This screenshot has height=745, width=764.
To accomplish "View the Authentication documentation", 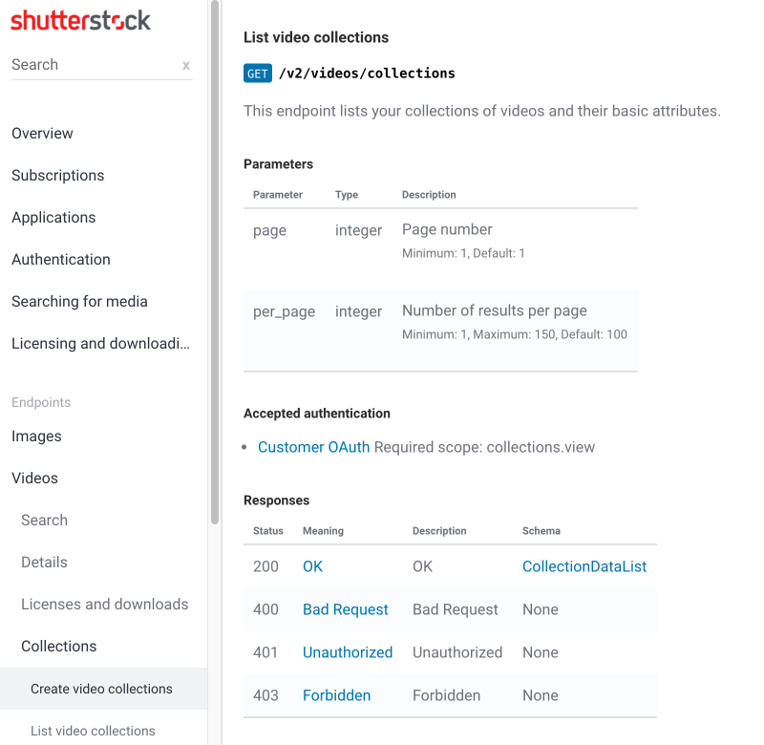I will (x=60, y=259).
